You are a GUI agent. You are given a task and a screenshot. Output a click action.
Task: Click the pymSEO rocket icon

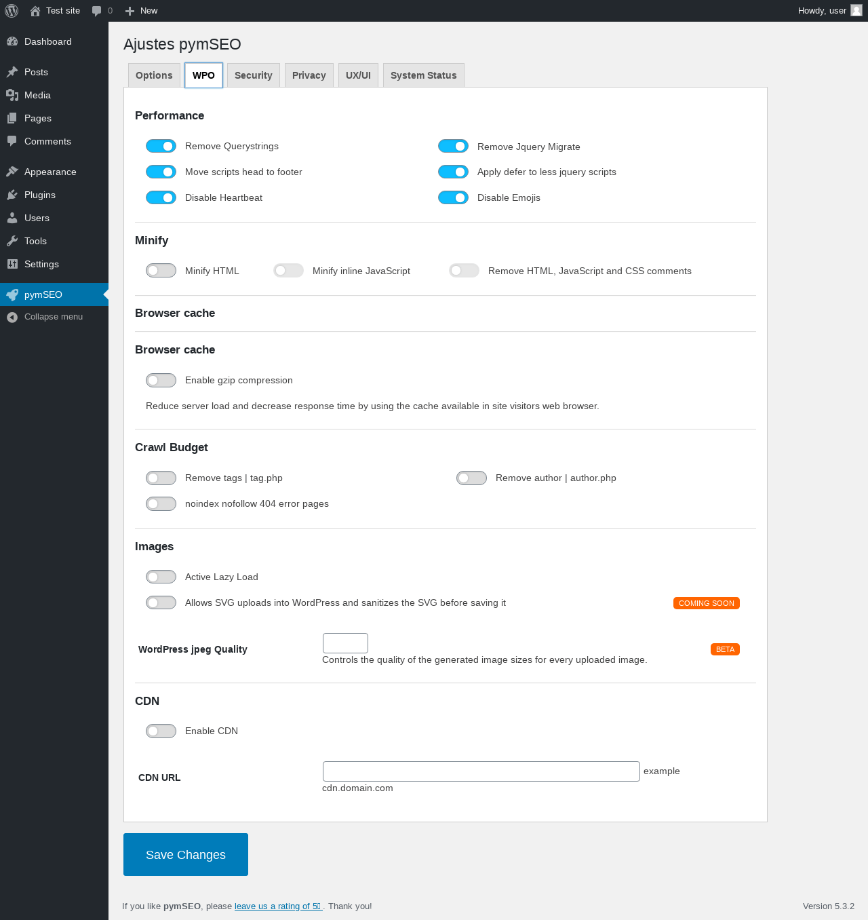[x=12, y=294]
